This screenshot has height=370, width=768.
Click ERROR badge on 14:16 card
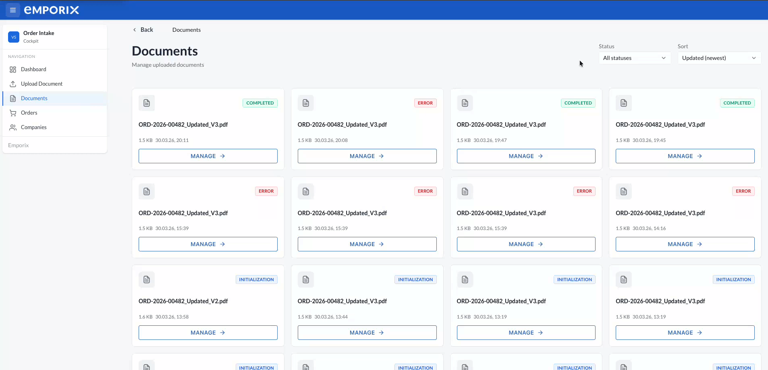click(x=743, y=191)
